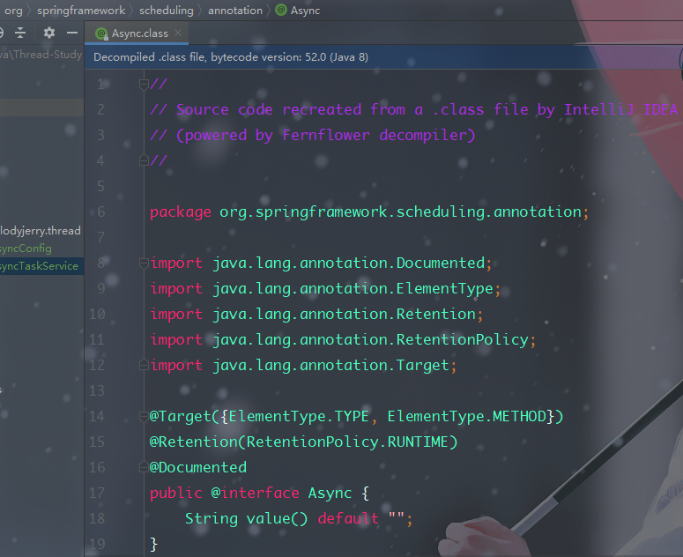This screenshot has width=683, height=557.
Task: Close the Async.class tab
Action: click(x=178, y=33)
